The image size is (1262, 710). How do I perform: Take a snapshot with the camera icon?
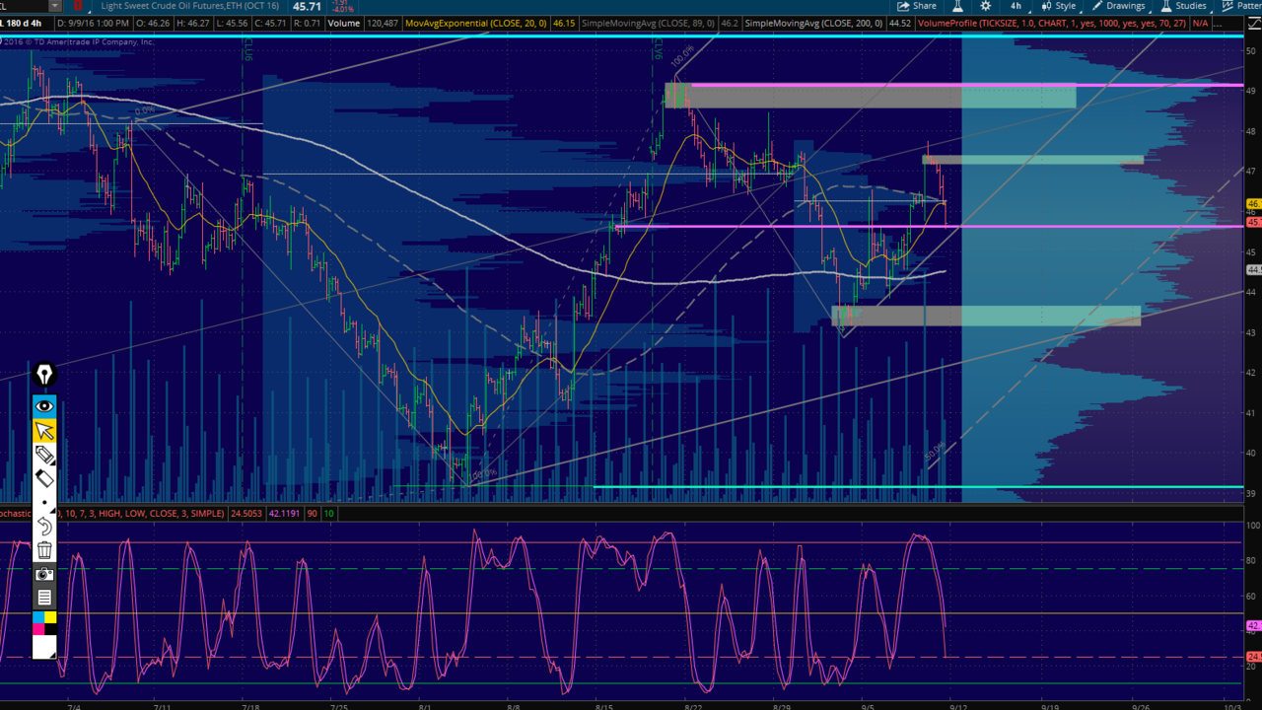click(44, 574)
